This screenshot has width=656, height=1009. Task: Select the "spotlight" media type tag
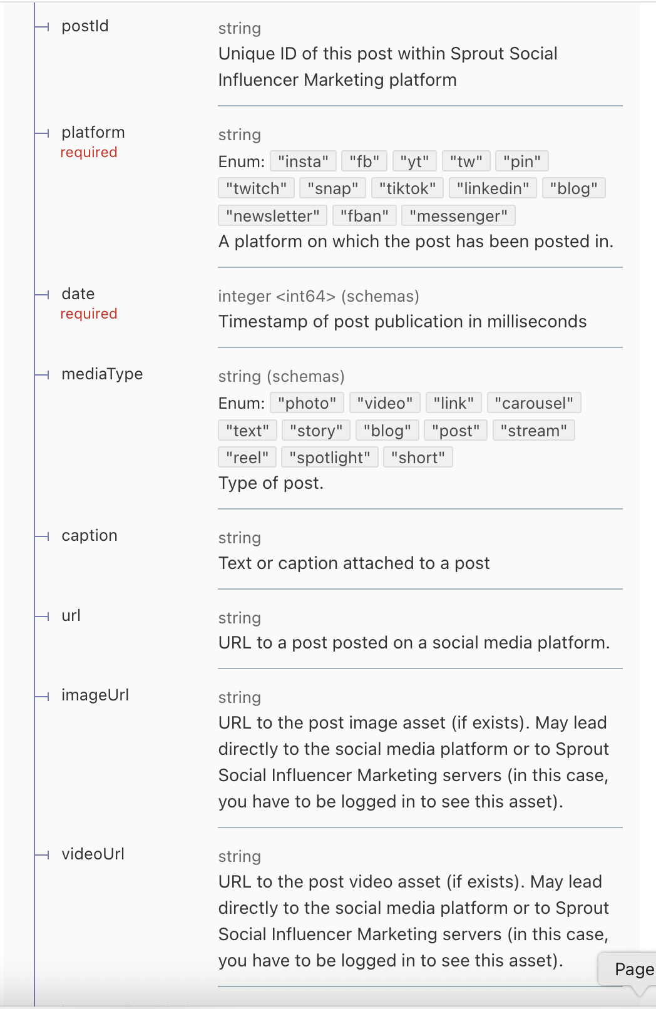coord(330,458)
